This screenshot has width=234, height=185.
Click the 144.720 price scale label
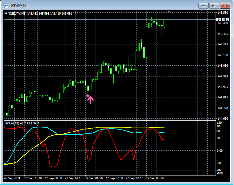pos(223,108)
